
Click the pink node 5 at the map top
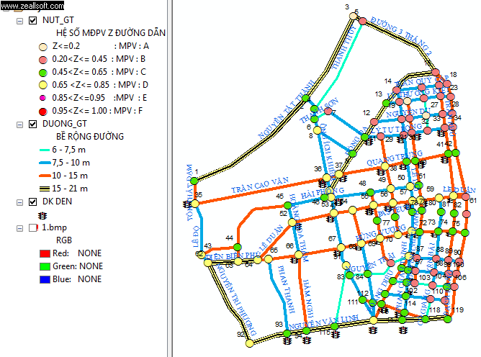363,21
